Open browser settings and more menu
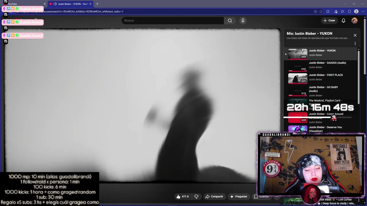 (363, 11)
